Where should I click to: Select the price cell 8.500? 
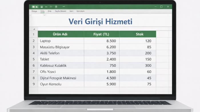101,41
